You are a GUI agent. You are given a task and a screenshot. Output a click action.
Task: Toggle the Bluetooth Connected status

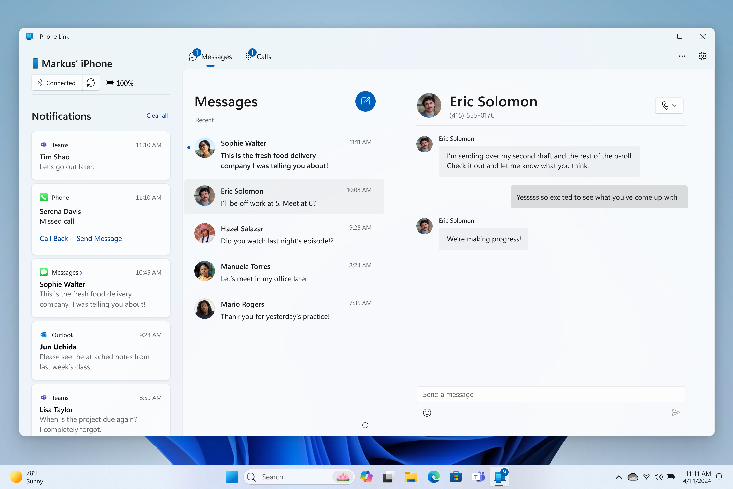click(x=57, y=83)
